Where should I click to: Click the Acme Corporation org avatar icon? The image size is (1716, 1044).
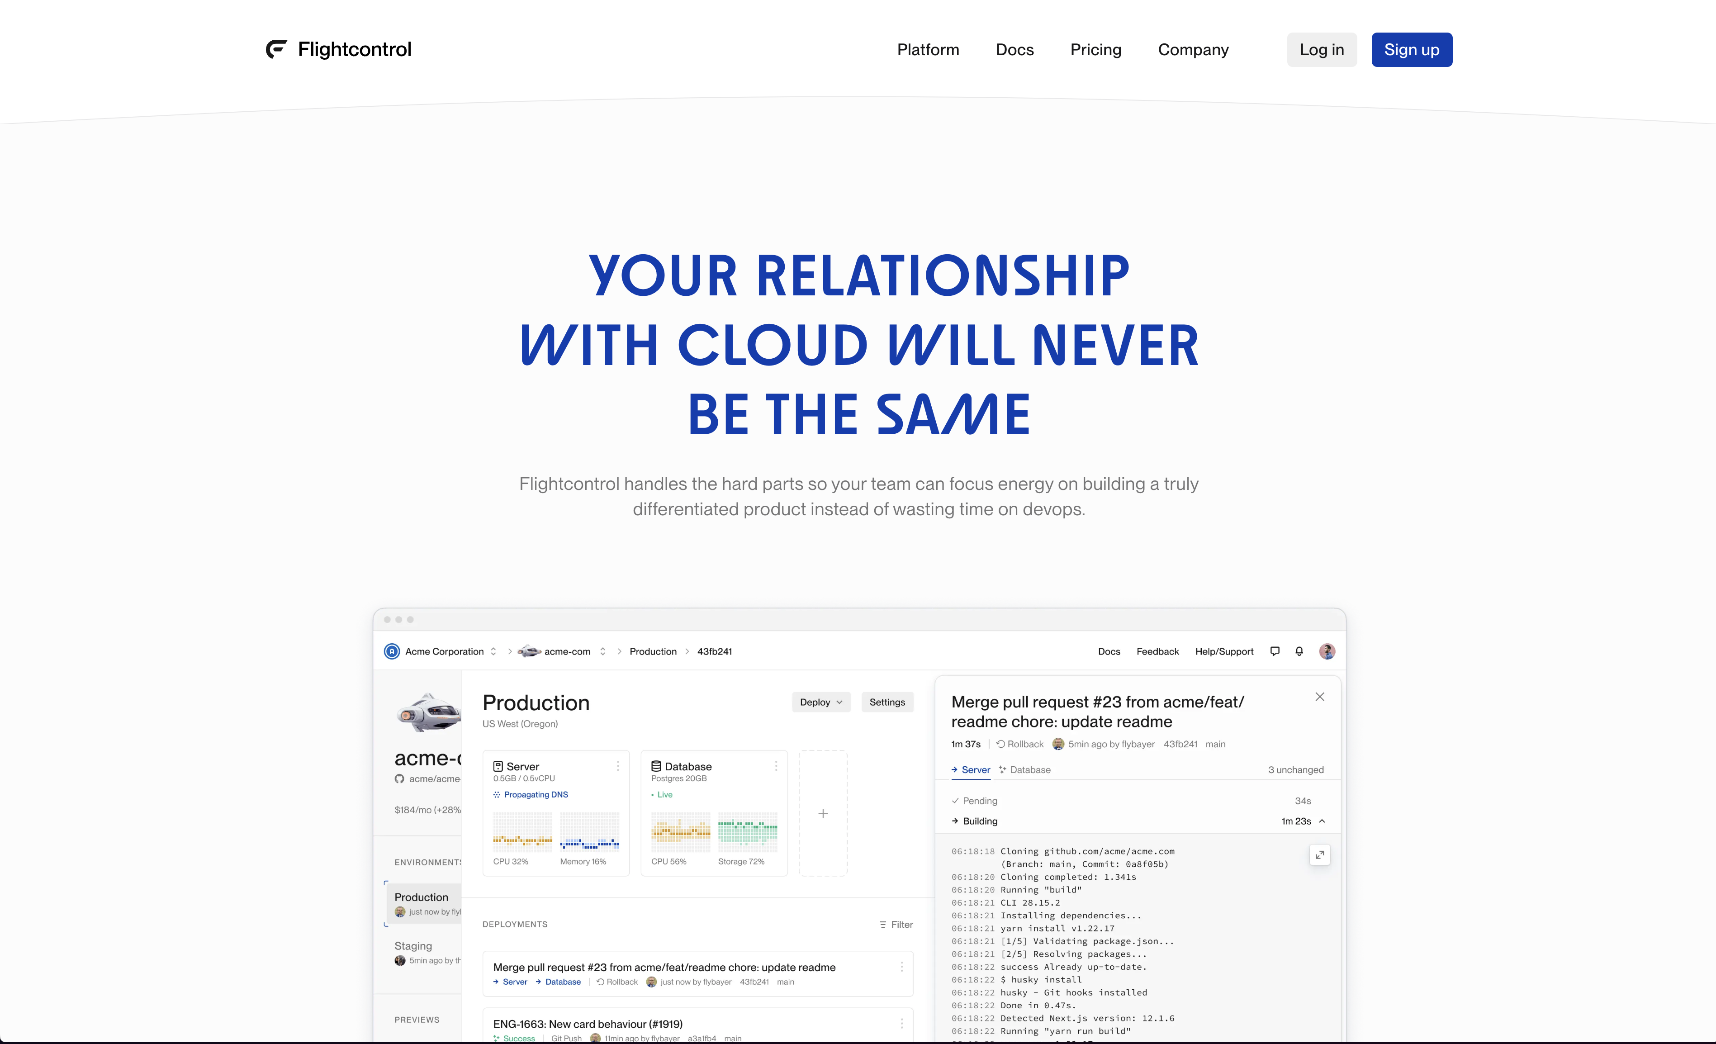[x=392, y=651]
